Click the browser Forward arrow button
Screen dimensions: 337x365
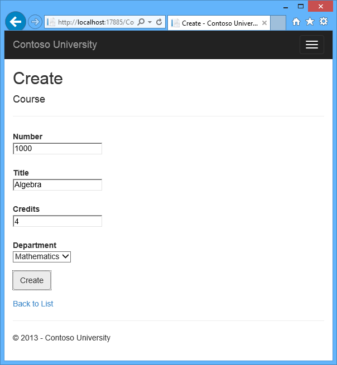click(x=35, y=22)
